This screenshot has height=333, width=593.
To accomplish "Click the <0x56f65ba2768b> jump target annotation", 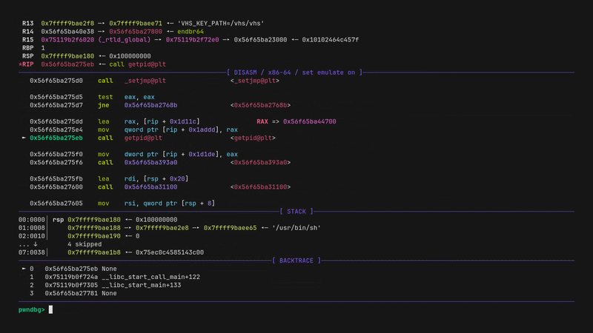I will (x=261, y=105).
